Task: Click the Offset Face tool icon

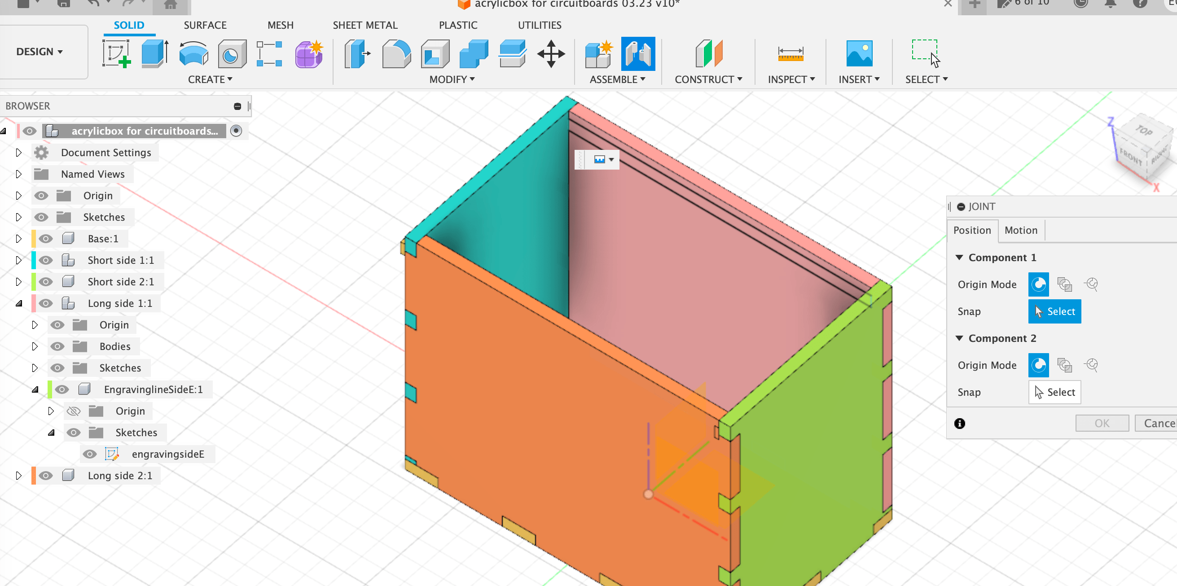Action: tap(512, 53)
